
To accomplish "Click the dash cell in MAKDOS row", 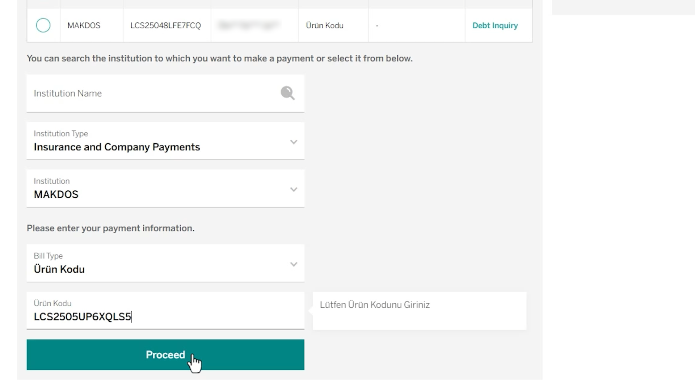I will pyautogui.click(x=377, y=26).
